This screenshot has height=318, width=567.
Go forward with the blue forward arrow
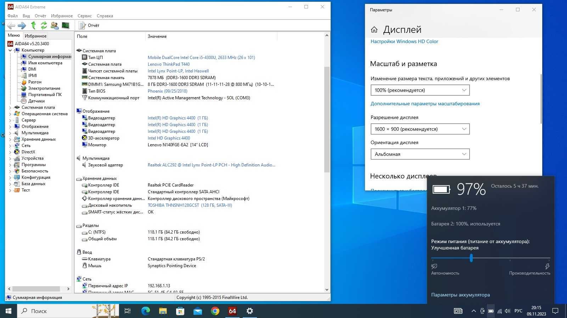tap(22, 25)
